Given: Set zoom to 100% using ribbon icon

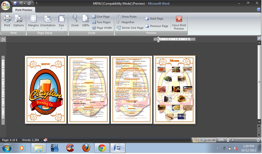Looking at the screenshot, I should point(86,21).
